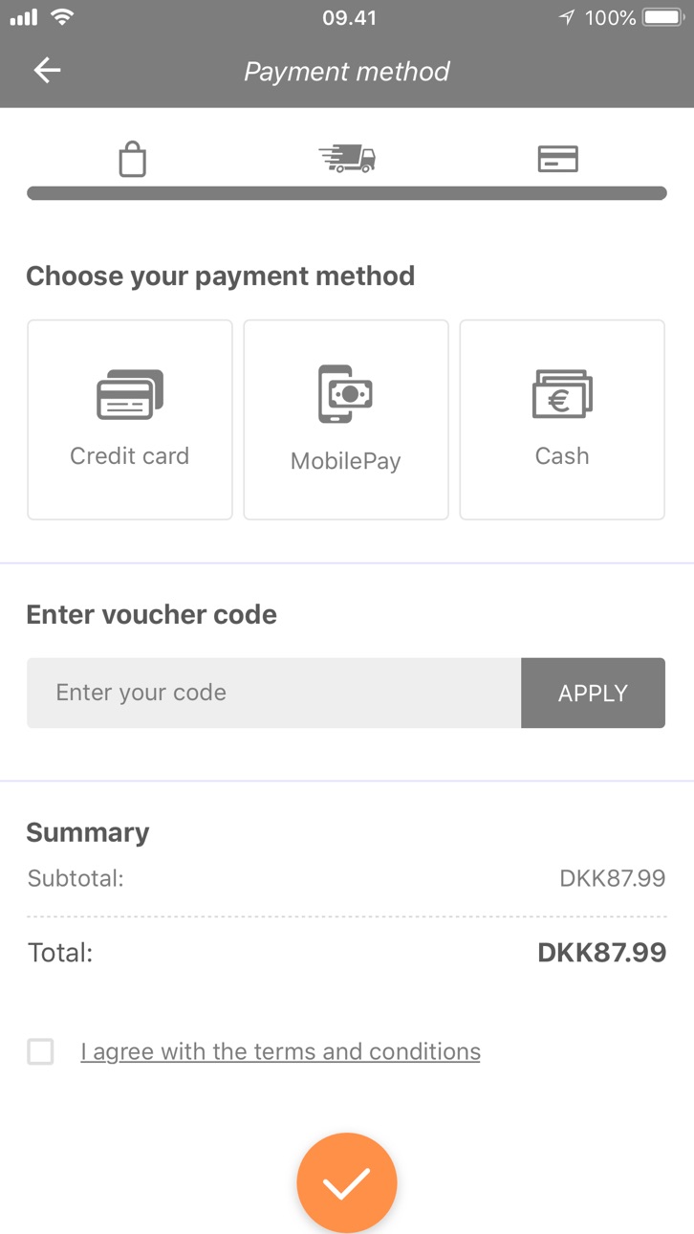This screenshot has width=694, height=1234.
Task: Focus the Enter your code field
Action: click(x=274, y=693)
